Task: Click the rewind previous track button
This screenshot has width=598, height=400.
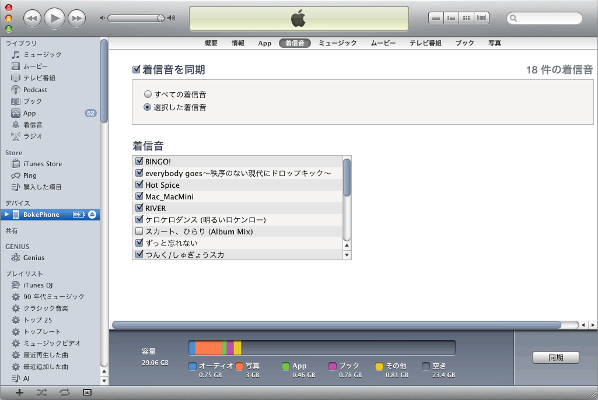Action: [33, 18]
